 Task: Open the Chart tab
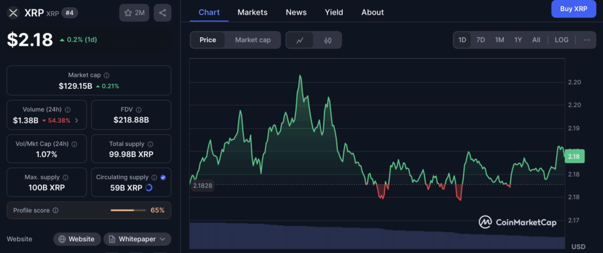coord(209,12)
